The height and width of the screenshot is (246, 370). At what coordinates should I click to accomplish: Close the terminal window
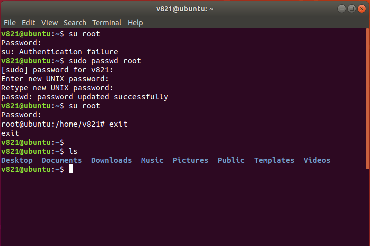362,9
